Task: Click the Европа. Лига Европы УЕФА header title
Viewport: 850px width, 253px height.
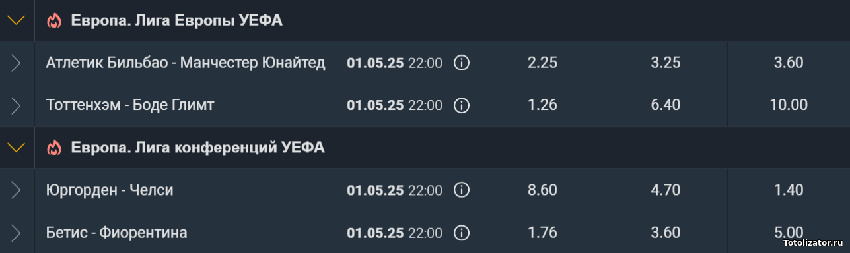Action: tap(176, 21)
